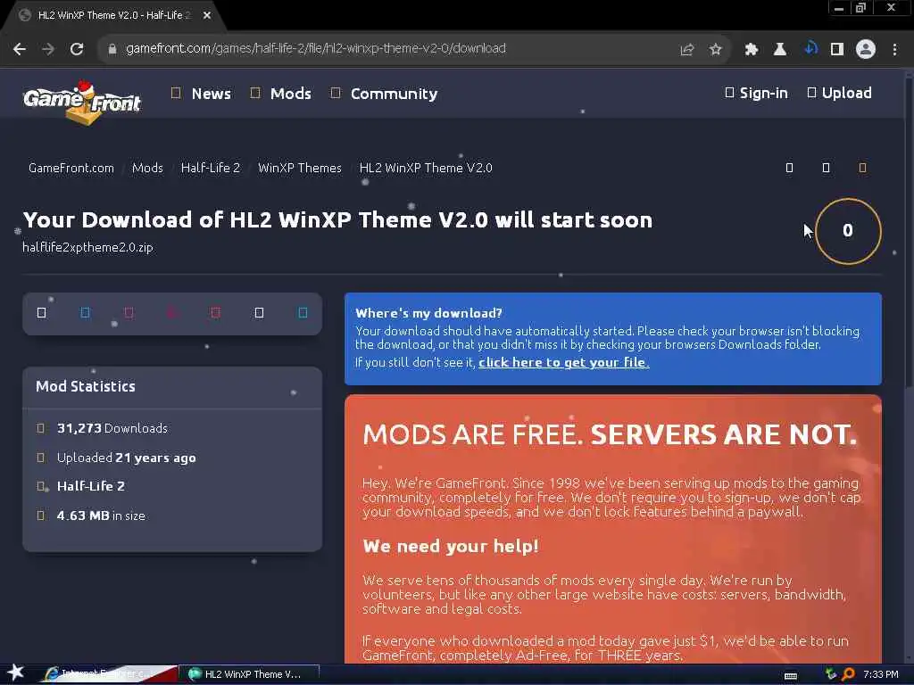Screen dimensions: 914x685
Task: Click the rightmost pink-red share icon in the share bar
Action: [x=216, y=313]
